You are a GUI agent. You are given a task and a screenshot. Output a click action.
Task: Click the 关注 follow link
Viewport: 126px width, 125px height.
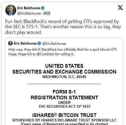pyautogui.click(x=47, y=13)
